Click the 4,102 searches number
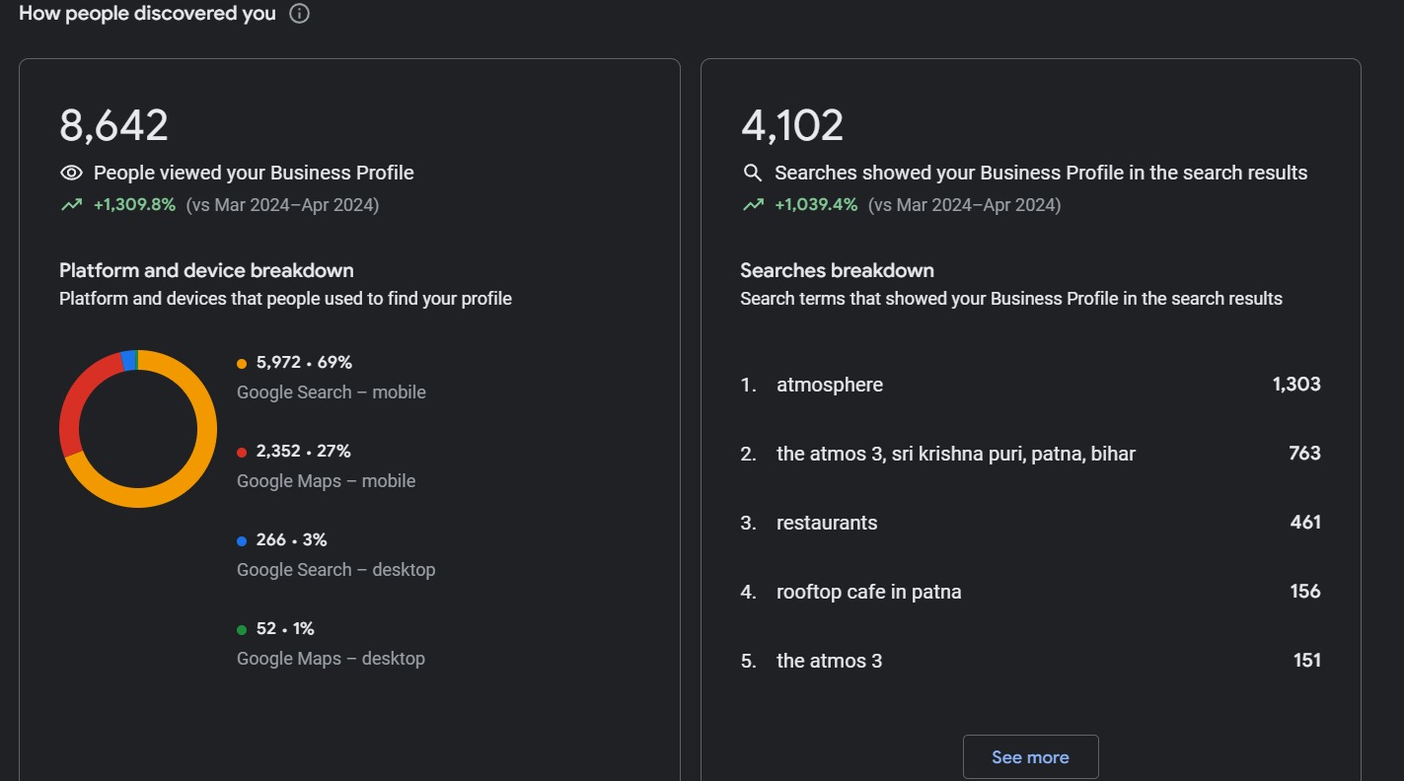 [x=792, y=126]
